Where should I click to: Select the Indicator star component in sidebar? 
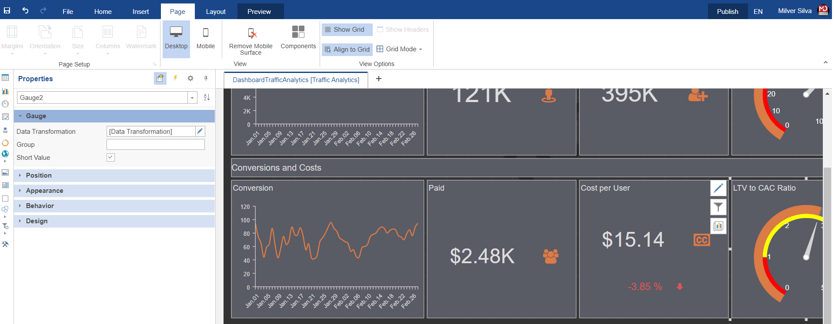pyautogui.click(x=5, y=130)
